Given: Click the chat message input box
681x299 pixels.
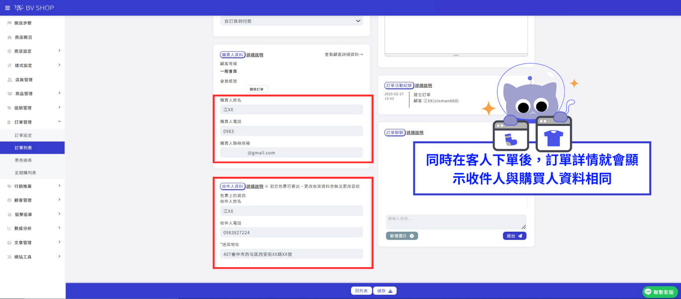Looking at the screenshot, I should pyautogui.click(x=456, y=222).
